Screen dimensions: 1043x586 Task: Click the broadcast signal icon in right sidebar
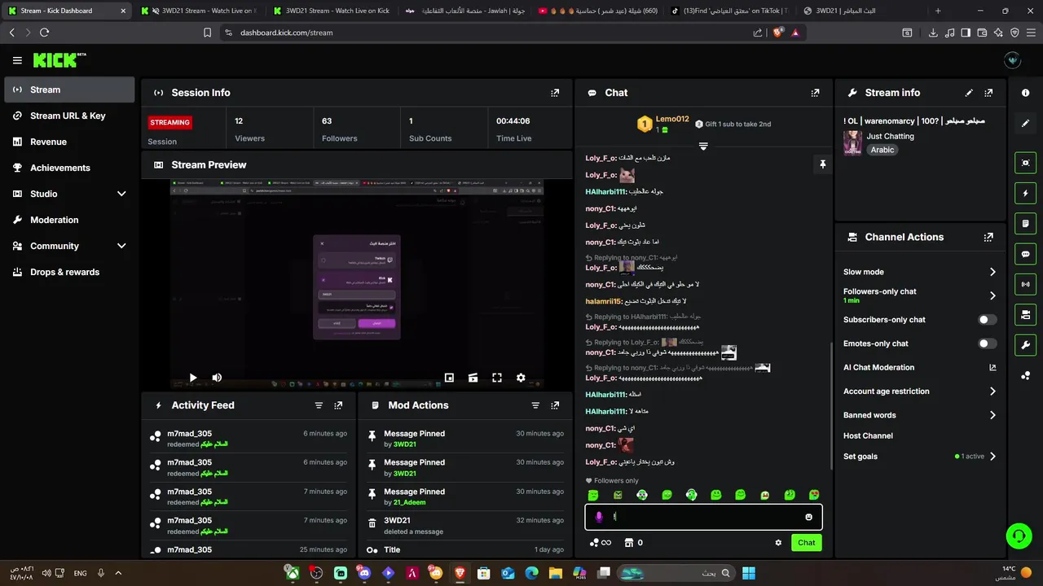1025,284
